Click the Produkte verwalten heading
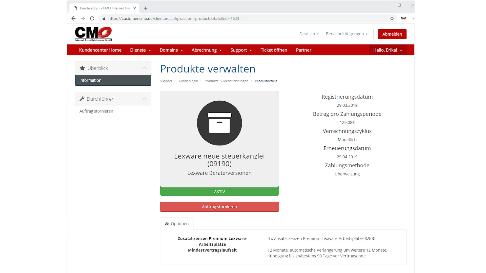The image size is (486, 273). [x=208, y=69]
